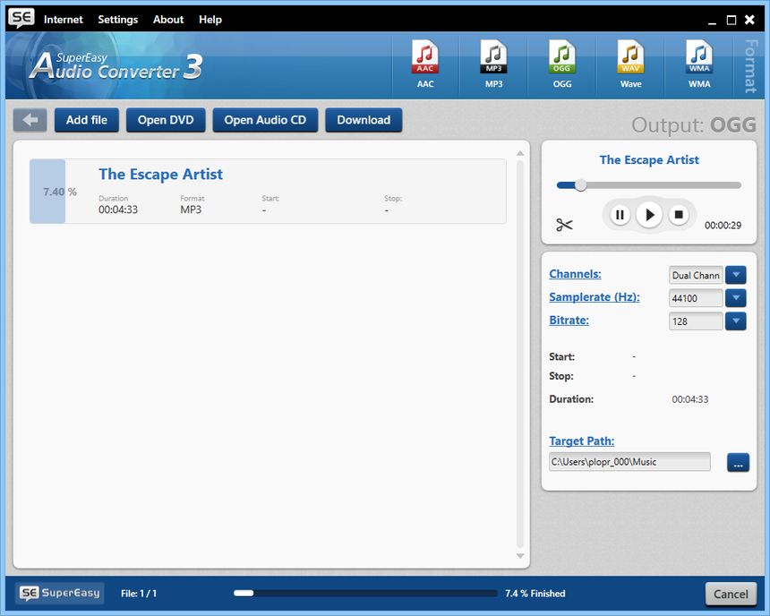Open the Settings menu

pos(118,20)
